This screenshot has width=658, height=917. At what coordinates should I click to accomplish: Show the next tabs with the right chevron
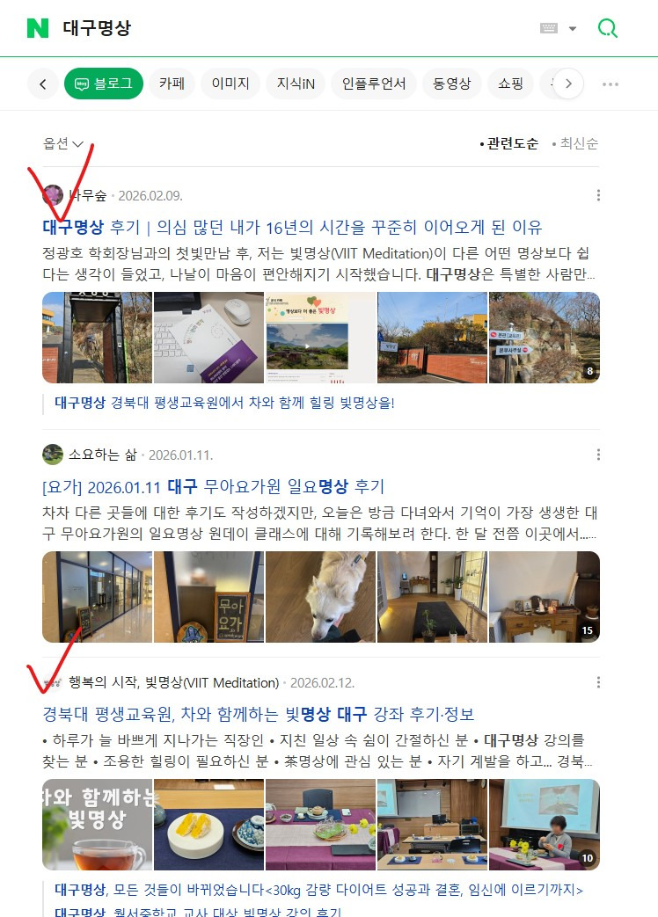(568, 84)
